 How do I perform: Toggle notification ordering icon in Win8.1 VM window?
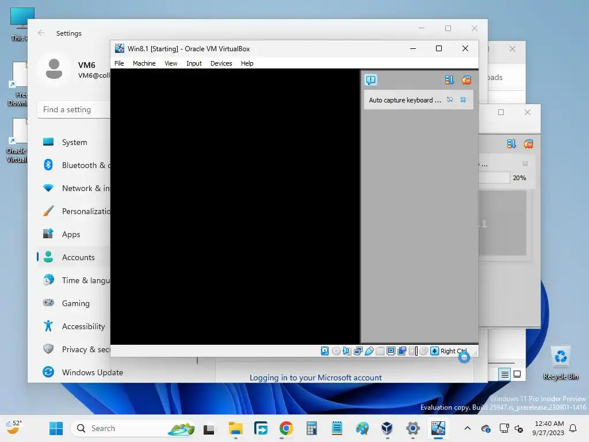pyautogui.click(x=449, y=79)
